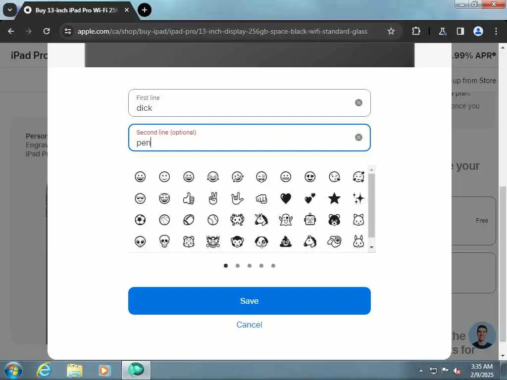Add the robot face emoji
The image size is (507, 380).
pos(310,220)
